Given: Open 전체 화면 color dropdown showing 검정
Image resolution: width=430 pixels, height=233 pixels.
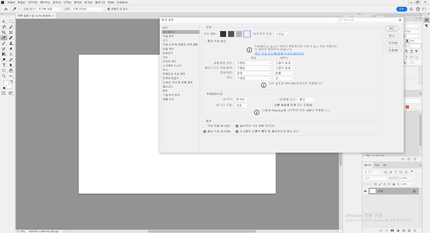Looking at the screenshot, I should pyautogui.click(x=254, y=73).
